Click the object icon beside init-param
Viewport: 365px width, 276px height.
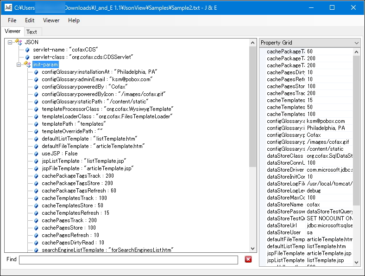click(x=27, y=64)
